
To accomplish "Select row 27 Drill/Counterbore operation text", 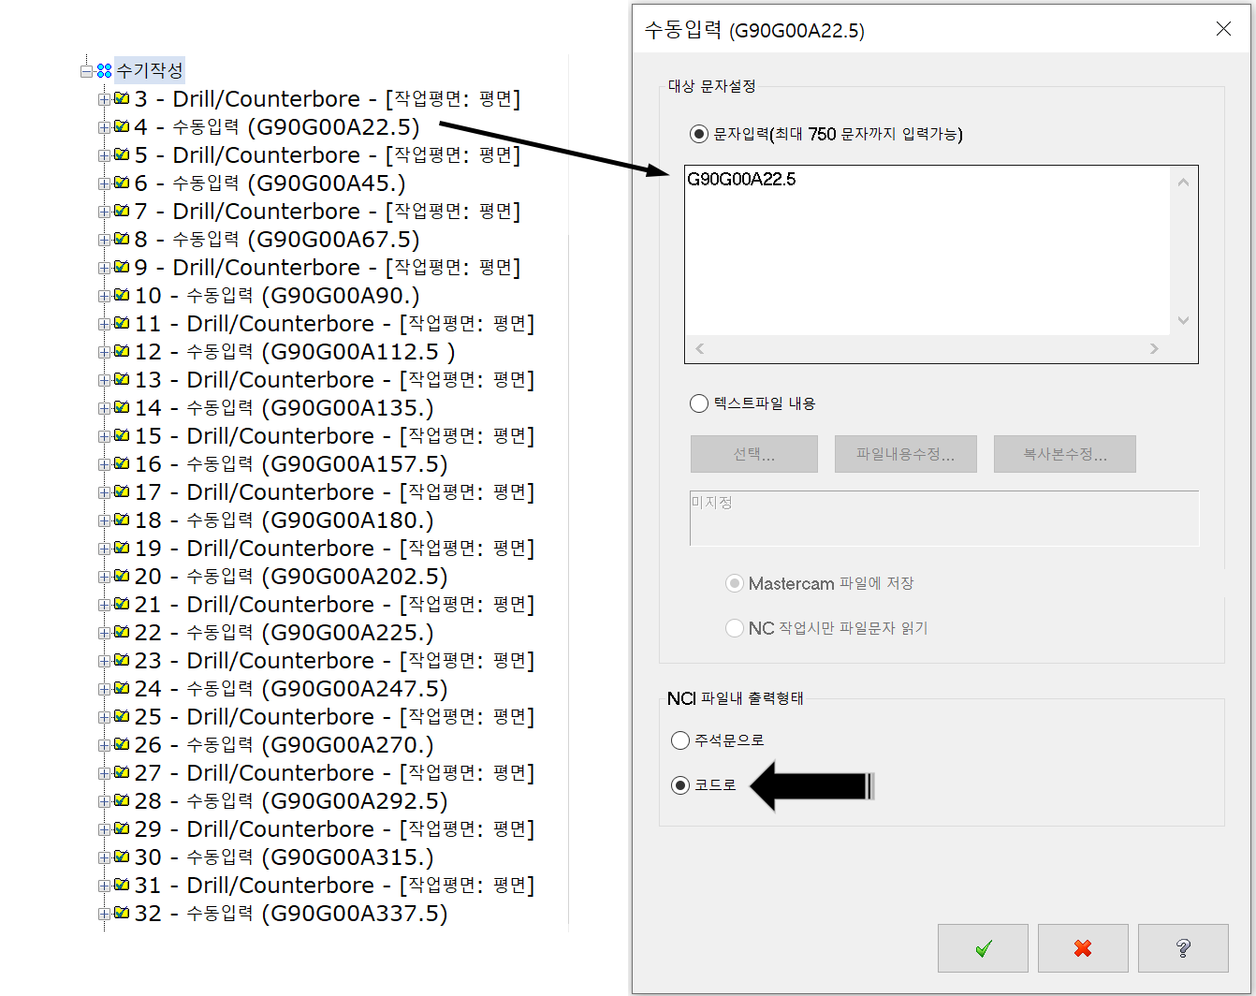I will [334, 772].
